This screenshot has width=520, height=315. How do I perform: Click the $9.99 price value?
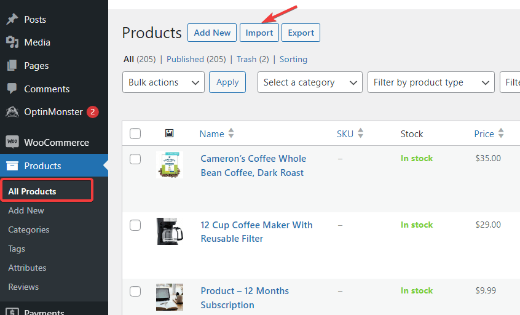[486, 290]
